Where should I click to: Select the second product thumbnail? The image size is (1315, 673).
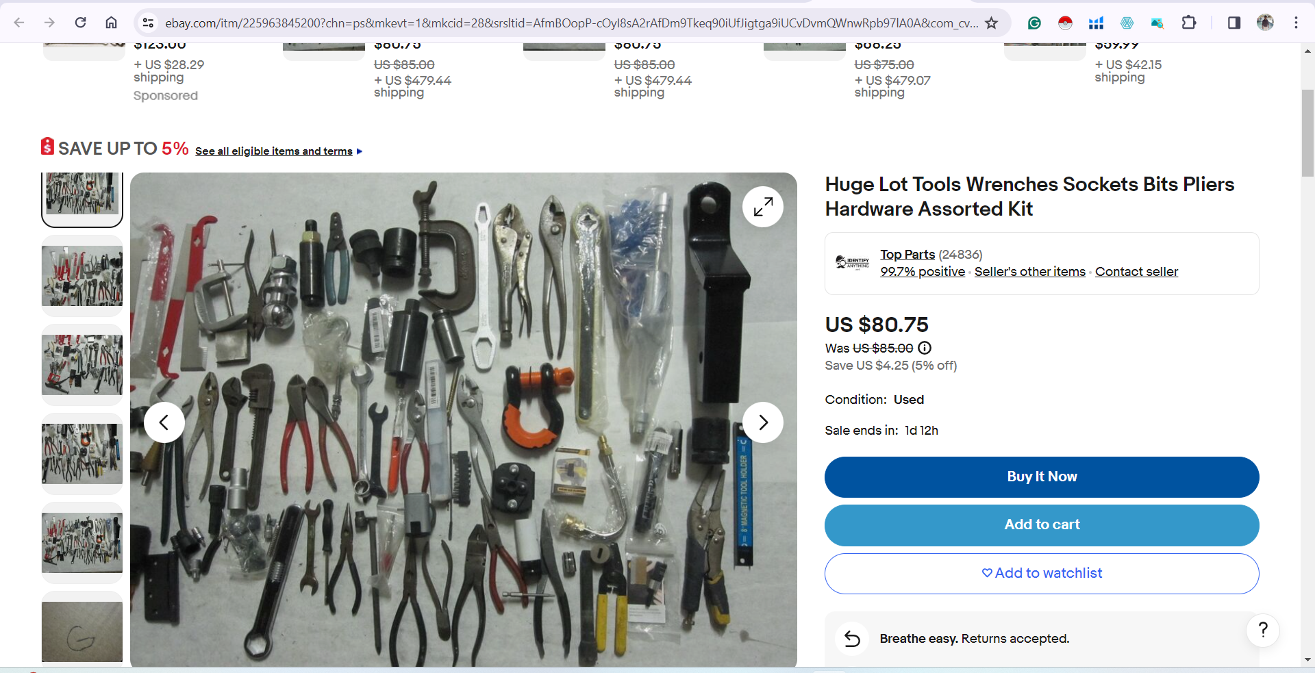[x=82, y=276]
